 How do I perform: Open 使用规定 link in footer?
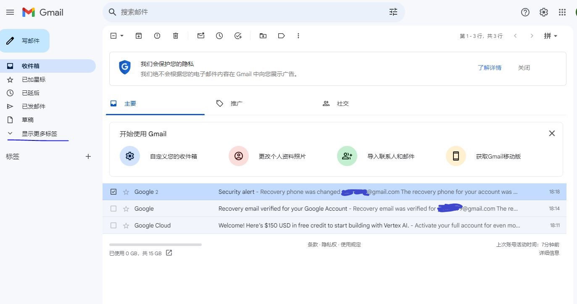pos(350,245)
